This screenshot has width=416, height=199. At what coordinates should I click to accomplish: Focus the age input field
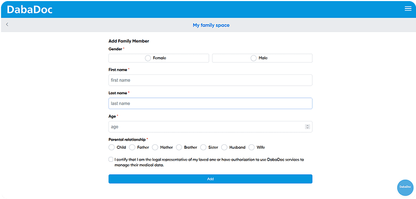210,127
